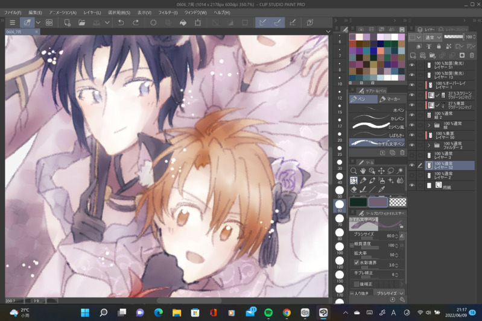Open the 入り抜き ブラシサイズ dropdown

[390, 293]
